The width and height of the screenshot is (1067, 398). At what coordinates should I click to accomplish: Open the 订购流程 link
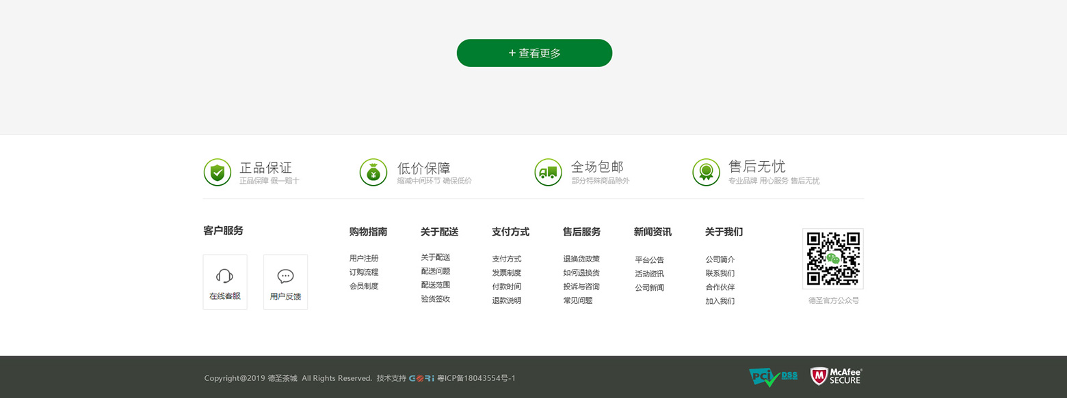[x=364, y=272]
